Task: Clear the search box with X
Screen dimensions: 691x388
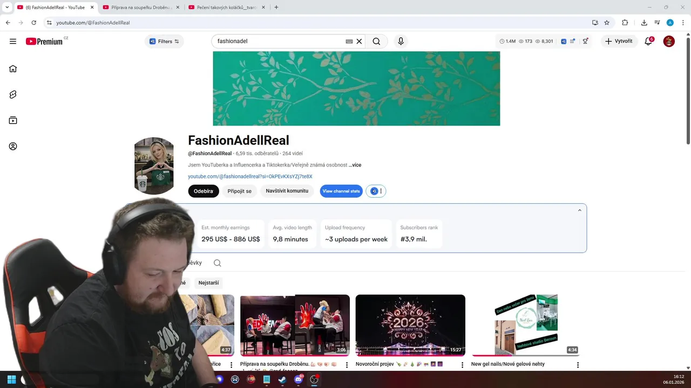Action: [x=359, y=41]
